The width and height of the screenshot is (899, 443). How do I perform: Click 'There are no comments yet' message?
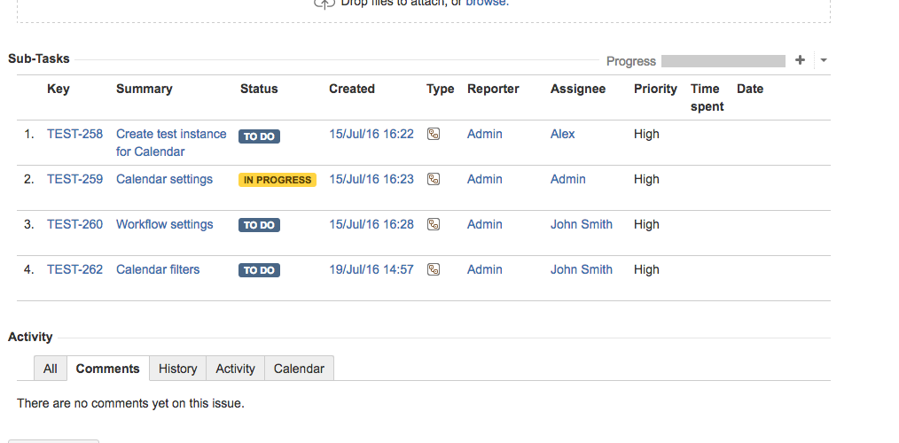click(x=130, y=403)
